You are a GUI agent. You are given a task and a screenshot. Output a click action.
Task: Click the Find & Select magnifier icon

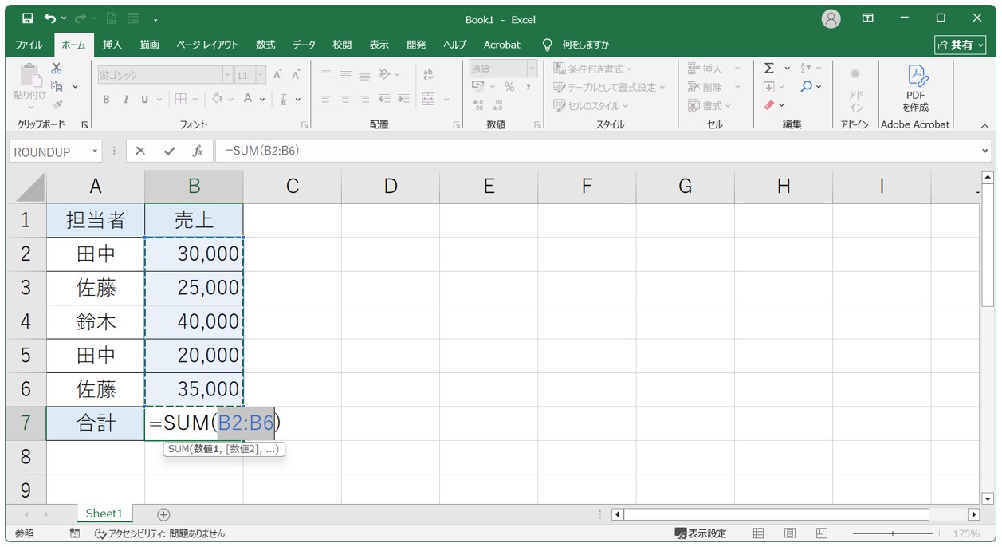click(x=807, y=87)
